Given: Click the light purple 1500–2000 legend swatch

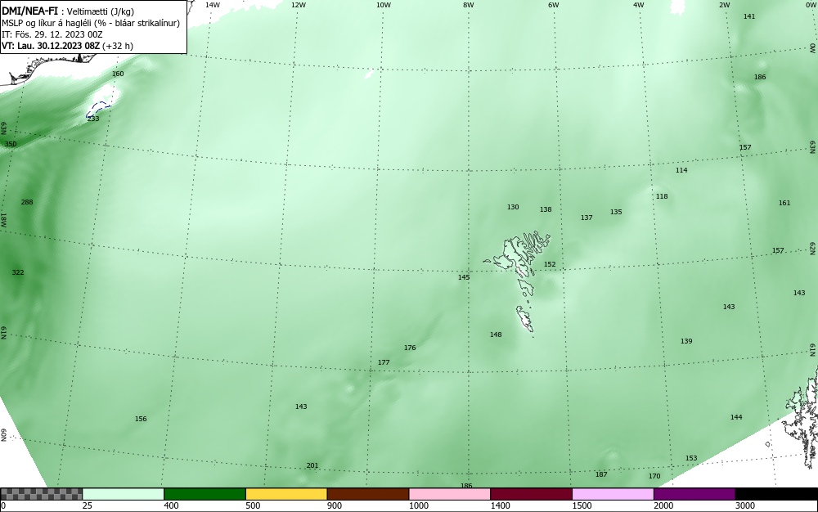Looking at the screenshot, I should (x=613, y=494).
